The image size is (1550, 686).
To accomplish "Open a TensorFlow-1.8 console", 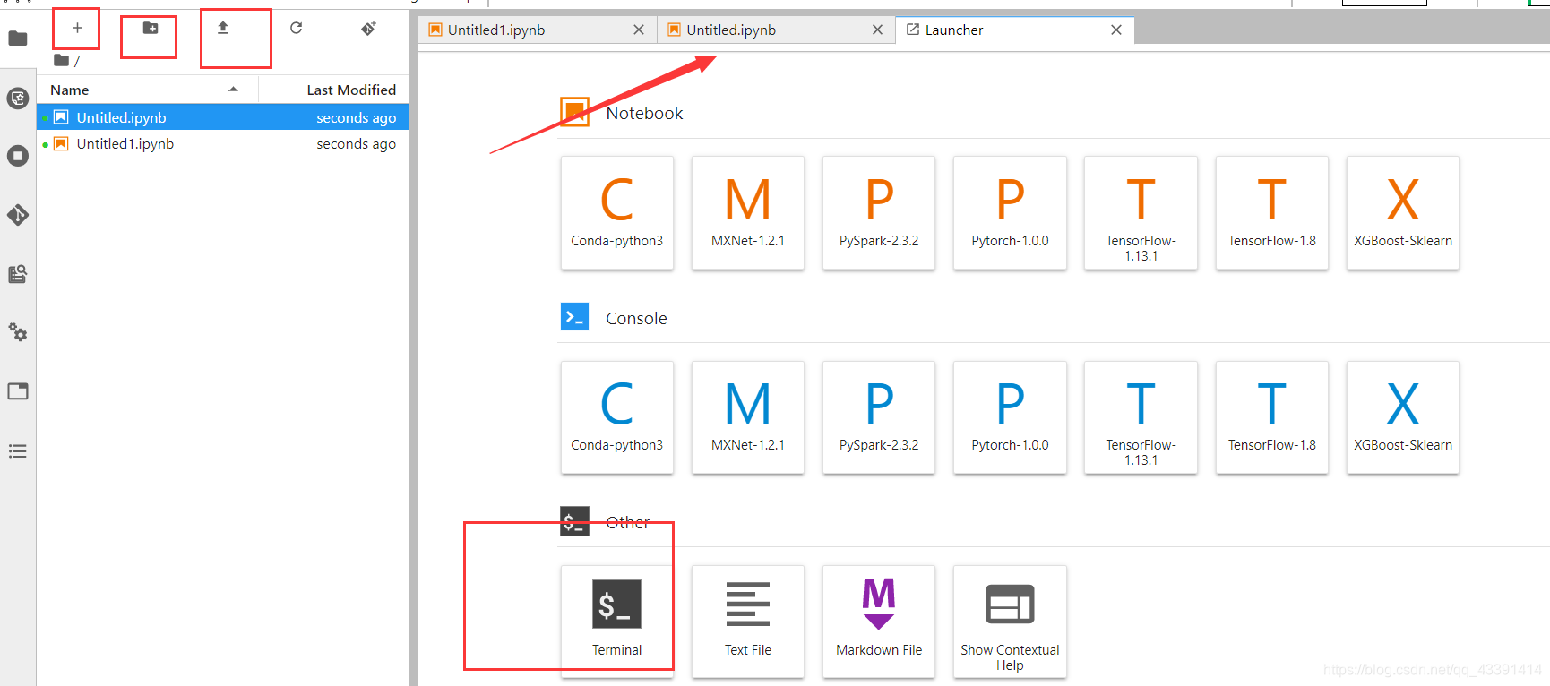I will pyautogui.click(x=1272, y=417).
